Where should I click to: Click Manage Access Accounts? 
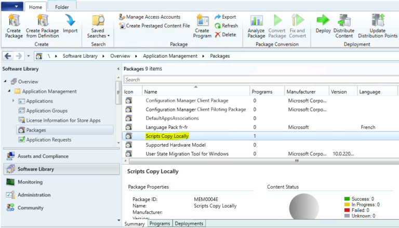pyautogui.click(x=150, y=17)
